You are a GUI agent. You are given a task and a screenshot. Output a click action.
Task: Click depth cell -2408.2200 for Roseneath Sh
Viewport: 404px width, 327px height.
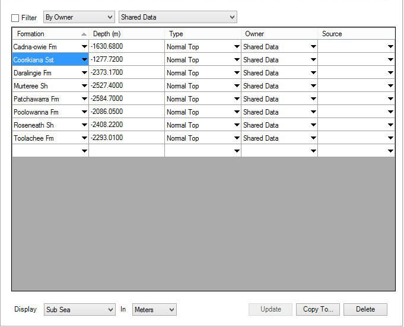[126, 125]
